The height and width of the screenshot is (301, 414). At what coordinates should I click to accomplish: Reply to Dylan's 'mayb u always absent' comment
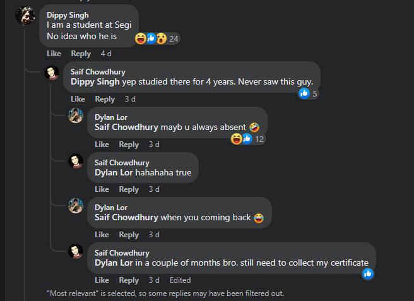click(129, 145)
